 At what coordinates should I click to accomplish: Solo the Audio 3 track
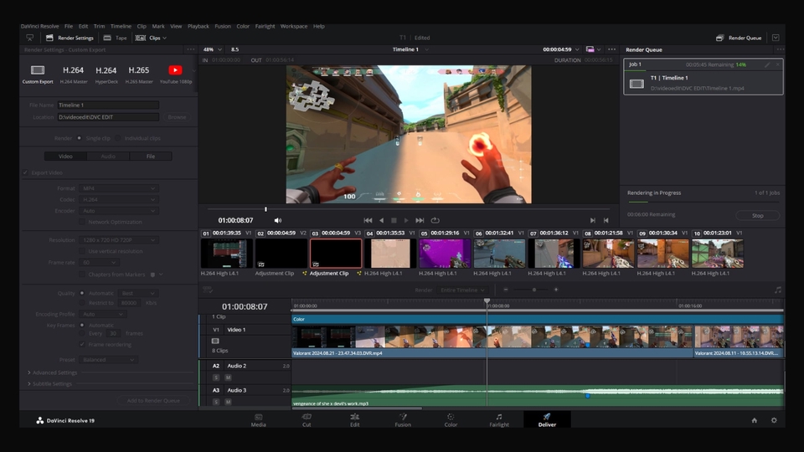tap(216, 402)
